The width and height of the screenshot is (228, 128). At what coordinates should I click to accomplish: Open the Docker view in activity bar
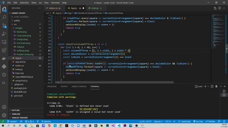coord(4,58)
